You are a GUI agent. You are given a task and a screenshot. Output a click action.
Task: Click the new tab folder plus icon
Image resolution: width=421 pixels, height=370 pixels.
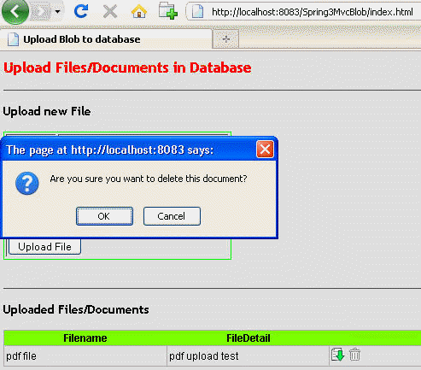pos(168,11)
